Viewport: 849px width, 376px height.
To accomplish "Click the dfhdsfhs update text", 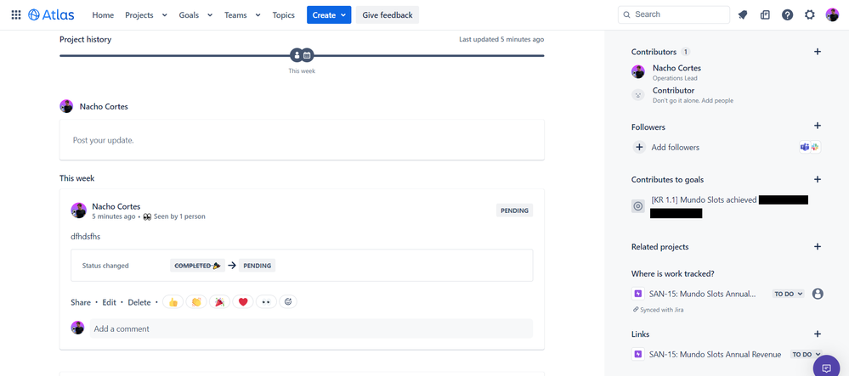I will tap(86, 237).
